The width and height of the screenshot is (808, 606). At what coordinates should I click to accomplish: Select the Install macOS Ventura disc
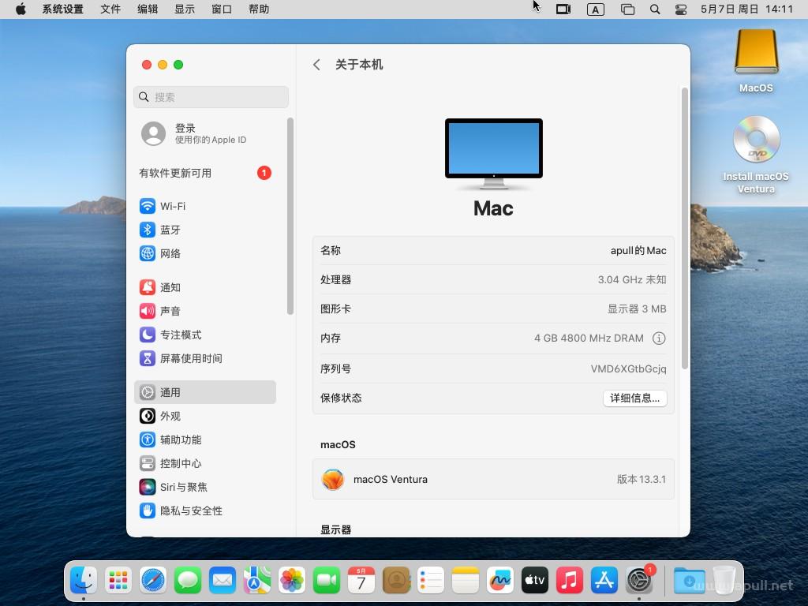pyautogui.click(x=756, y=155)
